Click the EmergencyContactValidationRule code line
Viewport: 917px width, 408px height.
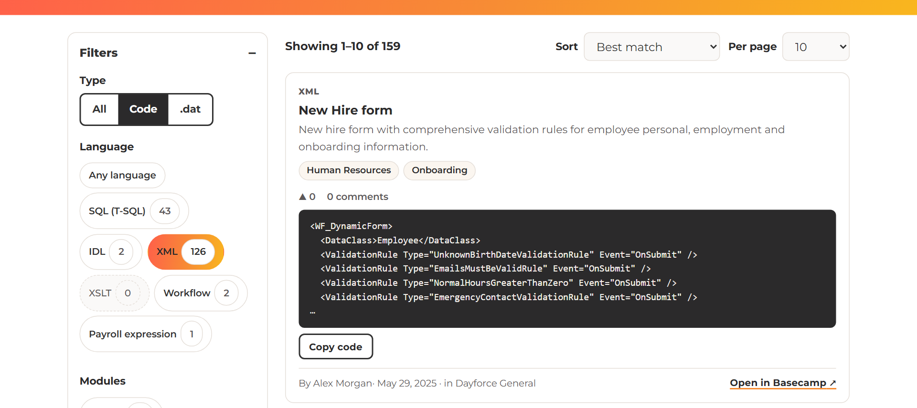pyautogui.click(x=509, y=297)
